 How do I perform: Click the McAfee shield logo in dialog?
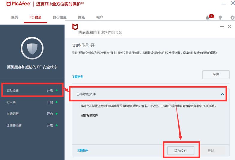(75, 27)
